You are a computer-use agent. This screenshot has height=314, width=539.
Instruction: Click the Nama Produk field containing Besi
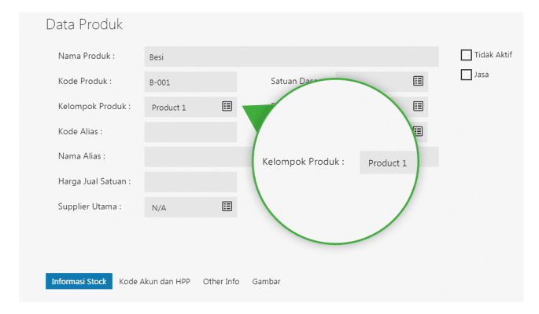291,57
